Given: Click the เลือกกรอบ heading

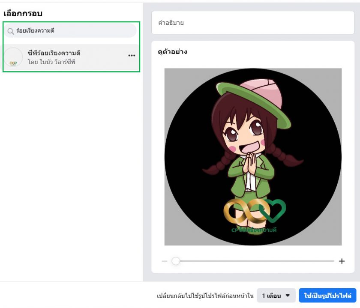Looking at the screenshot, I should click(23, 13).
